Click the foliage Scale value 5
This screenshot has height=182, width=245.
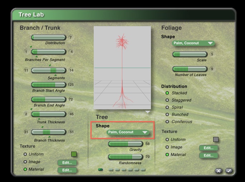212,54
